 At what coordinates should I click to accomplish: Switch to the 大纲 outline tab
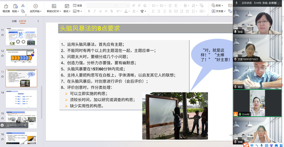pos(14,21)
